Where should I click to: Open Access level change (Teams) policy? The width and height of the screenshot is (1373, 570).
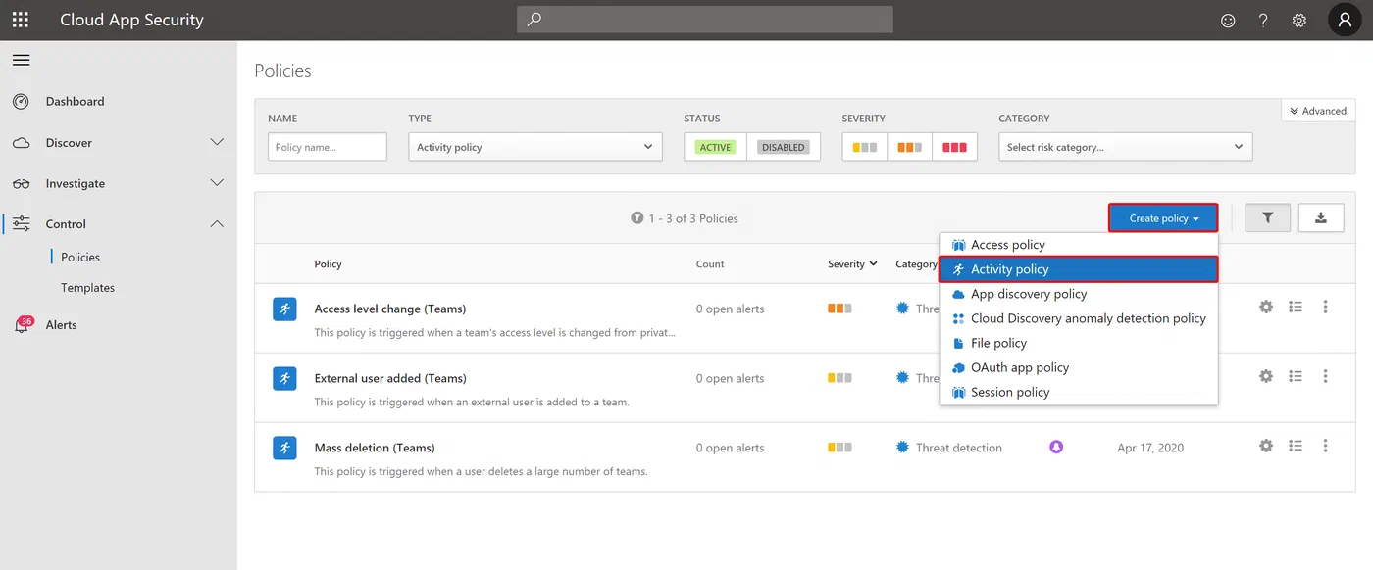(x=390, y=309)
